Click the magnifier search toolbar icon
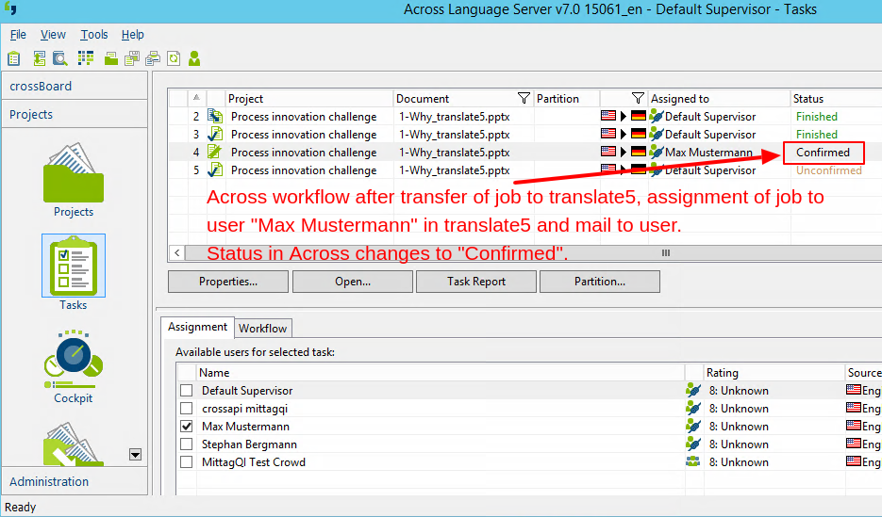The width and height of the screenshot is (882, 517). (x=60, y=58)
